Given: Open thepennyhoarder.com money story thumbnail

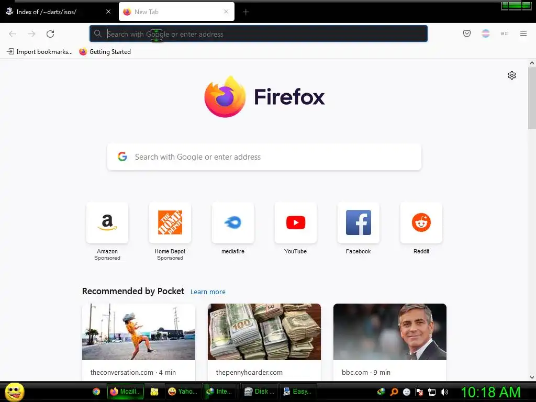Looking at the screenshot, I should point(264,331).
